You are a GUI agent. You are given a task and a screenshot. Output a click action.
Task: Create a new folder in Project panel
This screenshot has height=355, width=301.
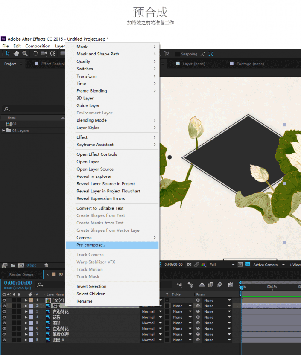pos(13,265)
